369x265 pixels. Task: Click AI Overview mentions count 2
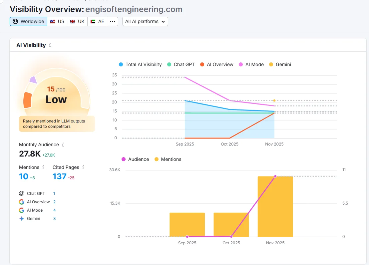tap(54, 202)
